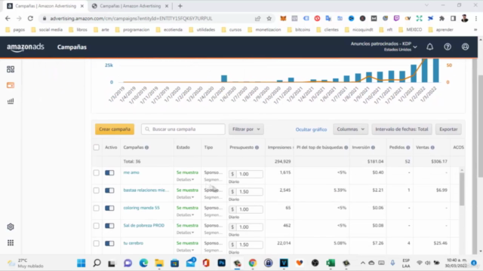Open Windows Start button on taskbar
The height and width of the screenshot is (271, 483).
coord(82,263)
